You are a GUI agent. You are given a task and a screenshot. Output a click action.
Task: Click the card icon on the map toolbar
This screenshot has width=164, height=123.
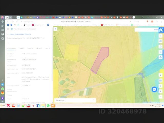(161, 41)
